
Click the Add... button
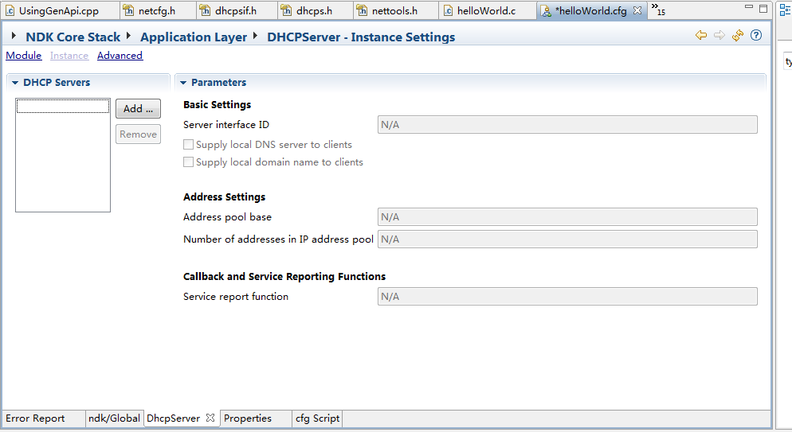point(138,109)
